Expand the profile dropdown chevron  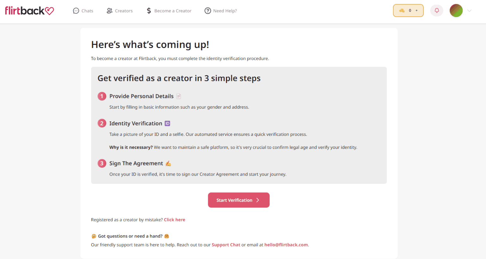[470, 11]
